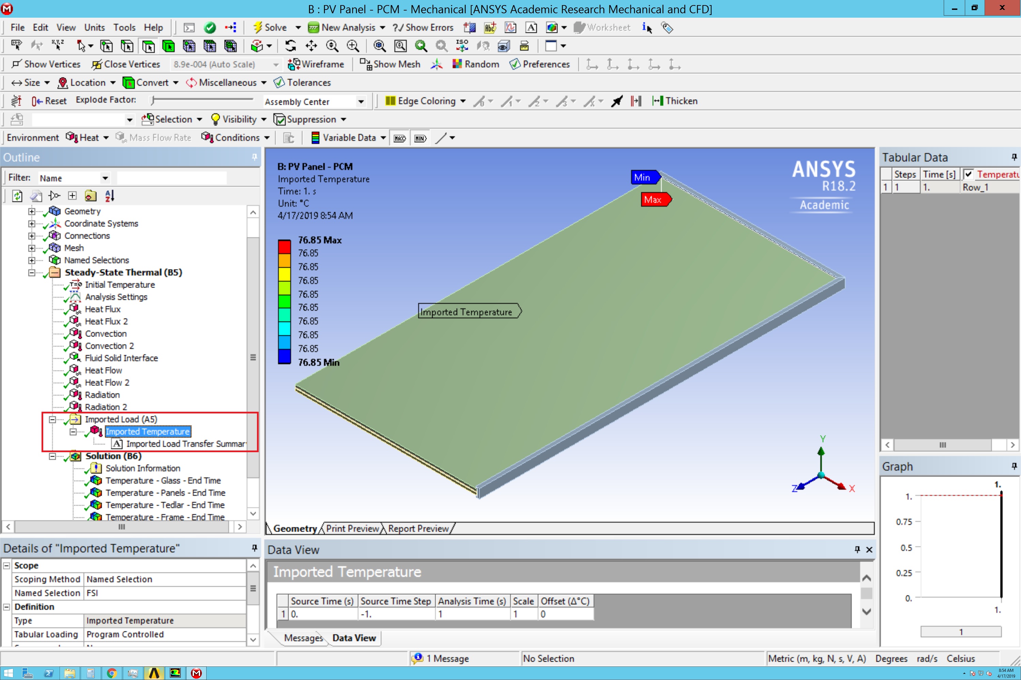Toggle Show Mesh
This screenshot has height=680, width=1021.
(x=390, y=64)
